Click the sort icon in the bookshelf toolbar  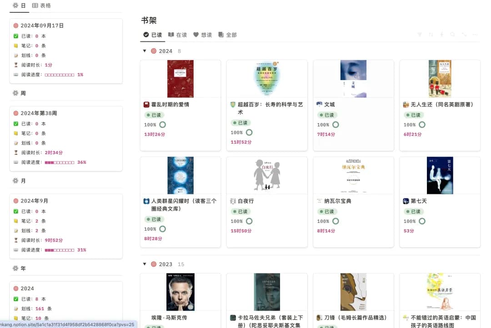(x=431, y=35)
